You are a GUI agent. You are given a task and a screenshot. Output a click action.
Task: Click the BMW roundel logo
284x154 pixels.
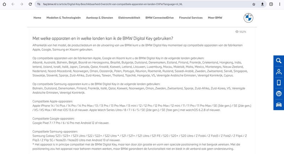coord(248,18)
